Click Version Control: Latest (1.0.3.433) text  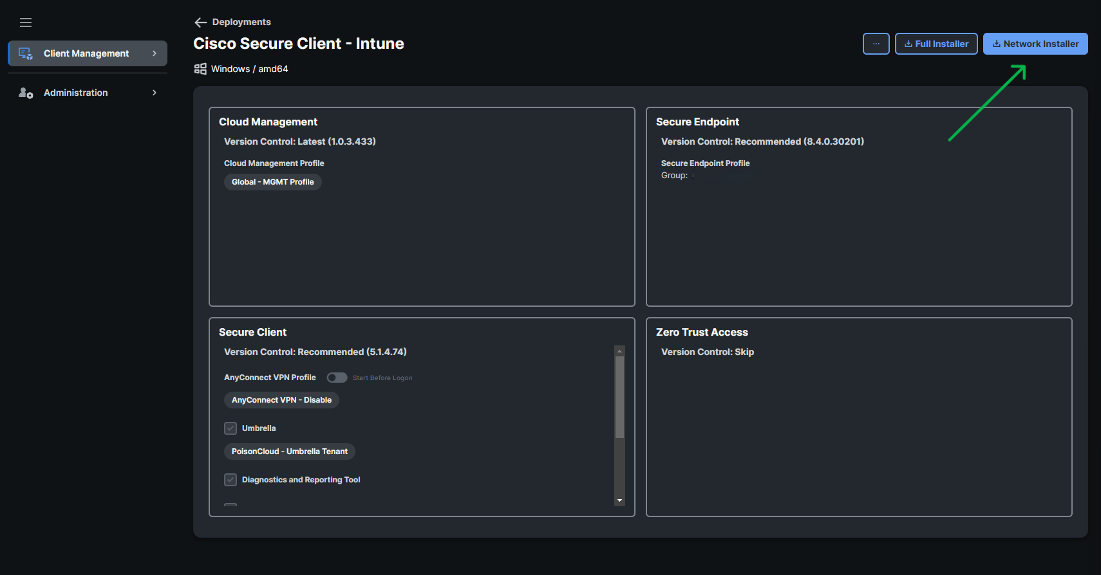tap(300, 141)
